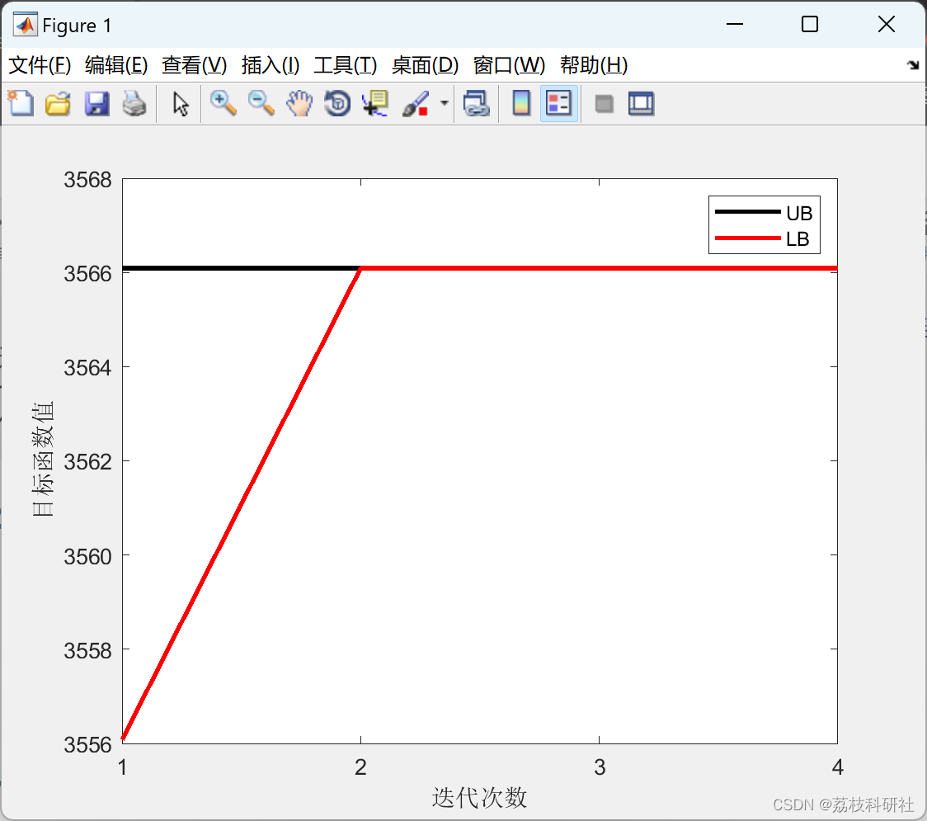
Task: Click the New Figure icon
Action: point(21,103)
